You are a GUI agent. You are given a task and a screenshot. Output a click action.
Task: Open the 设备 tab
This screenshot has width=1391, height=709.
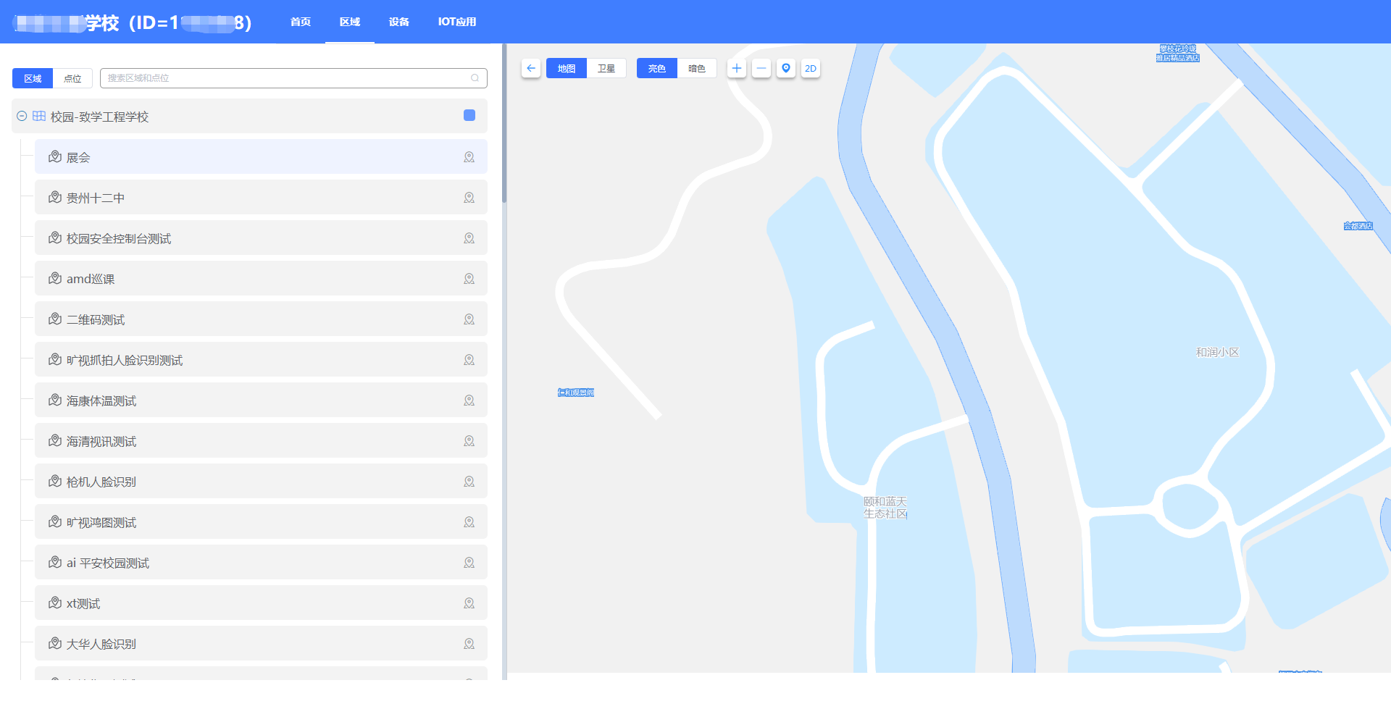[398, 22]
